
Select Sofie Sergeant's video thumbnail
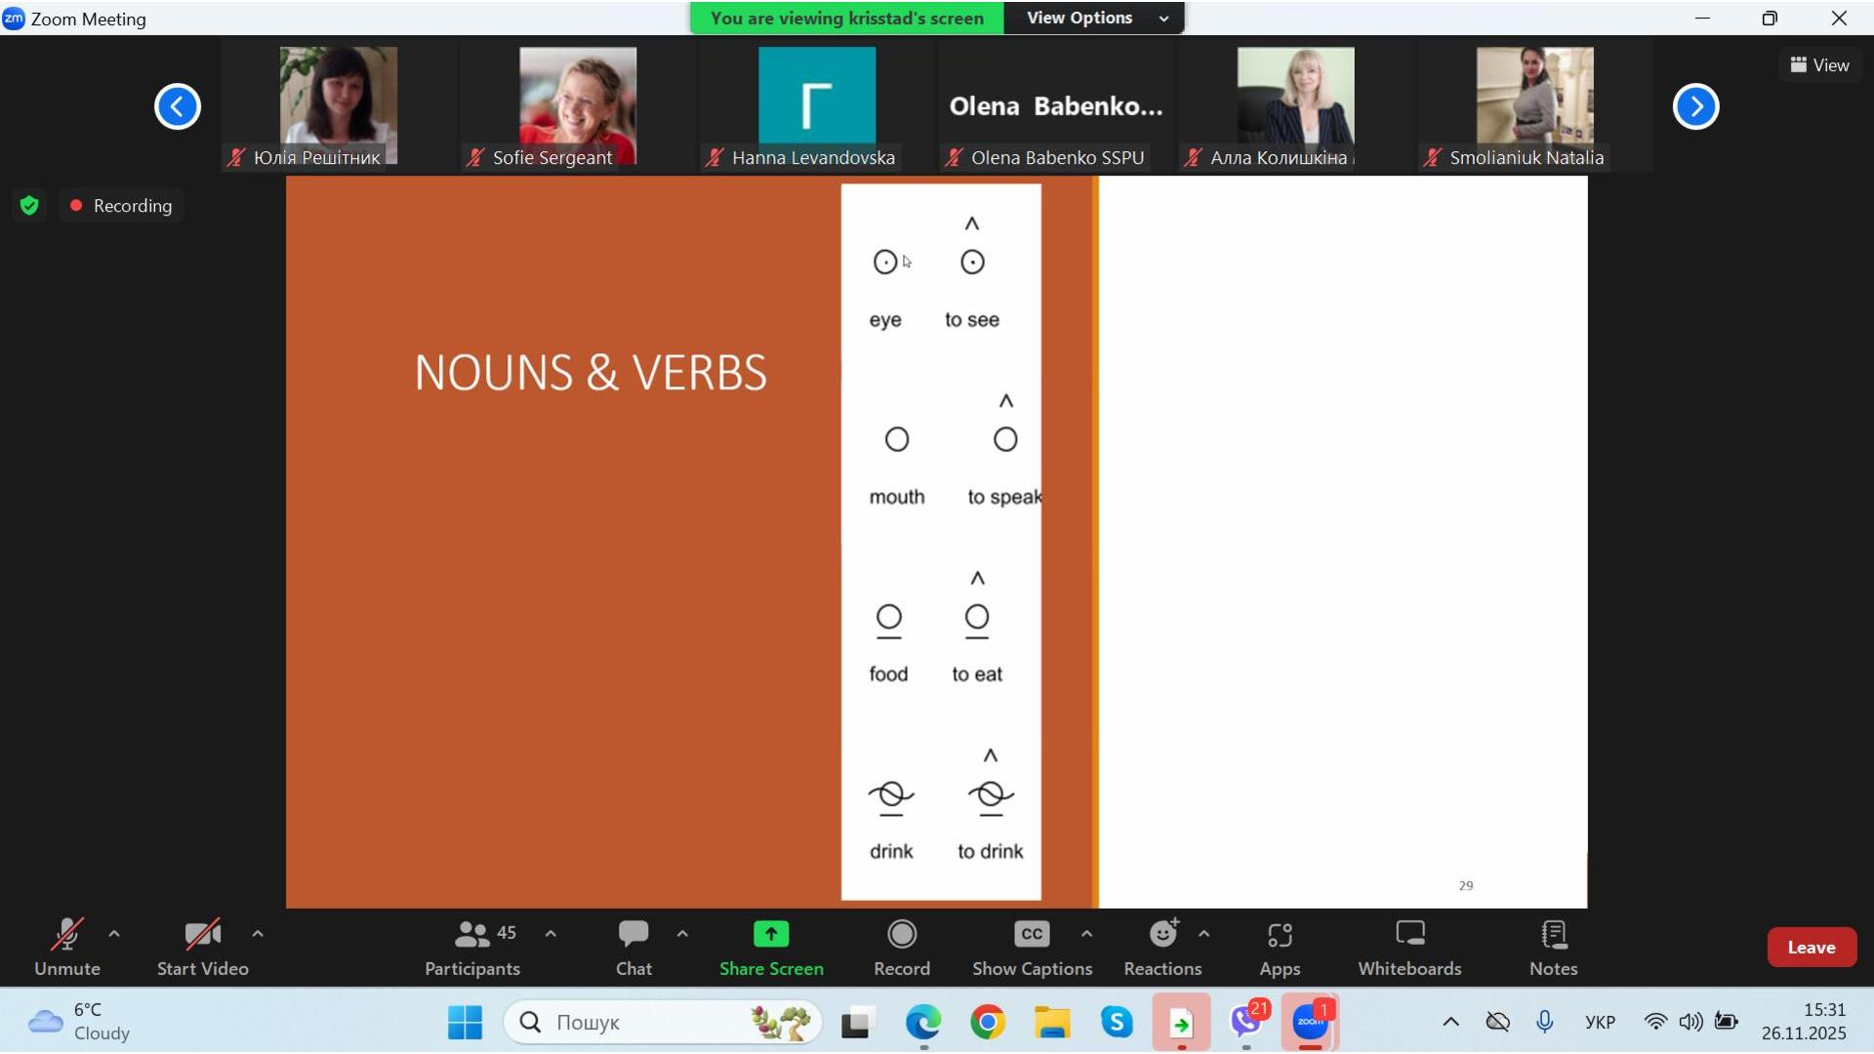[x=577, y=105]
